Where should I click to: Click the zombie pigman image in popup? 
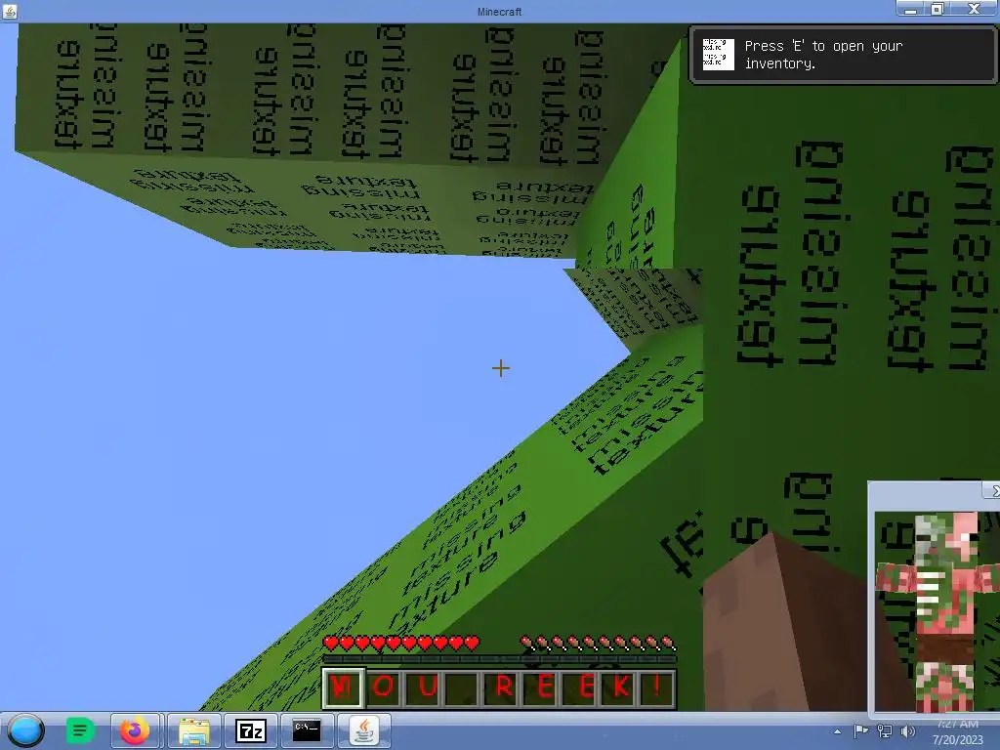[937, 611]
